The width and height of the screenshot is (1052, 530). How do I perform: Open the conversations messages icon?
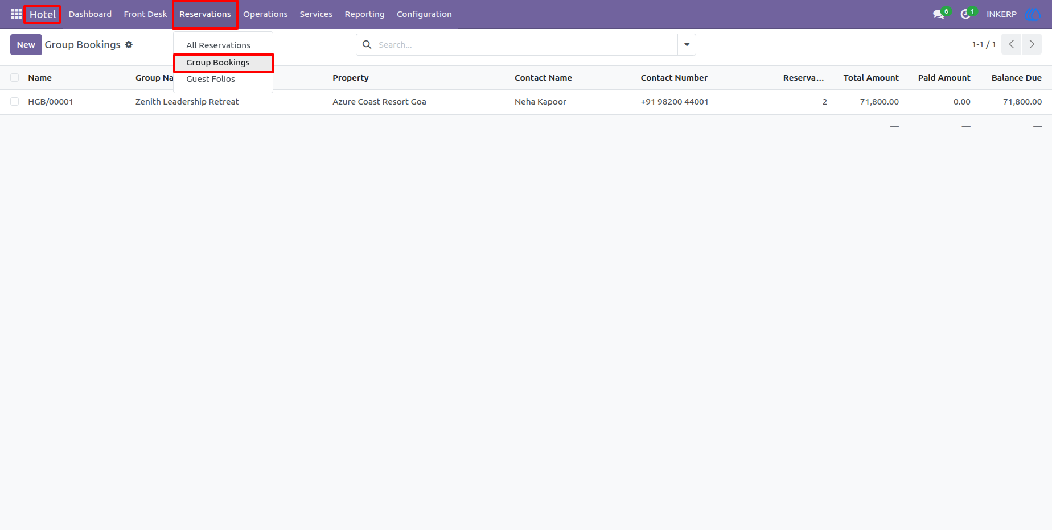[x=939, y=14]
